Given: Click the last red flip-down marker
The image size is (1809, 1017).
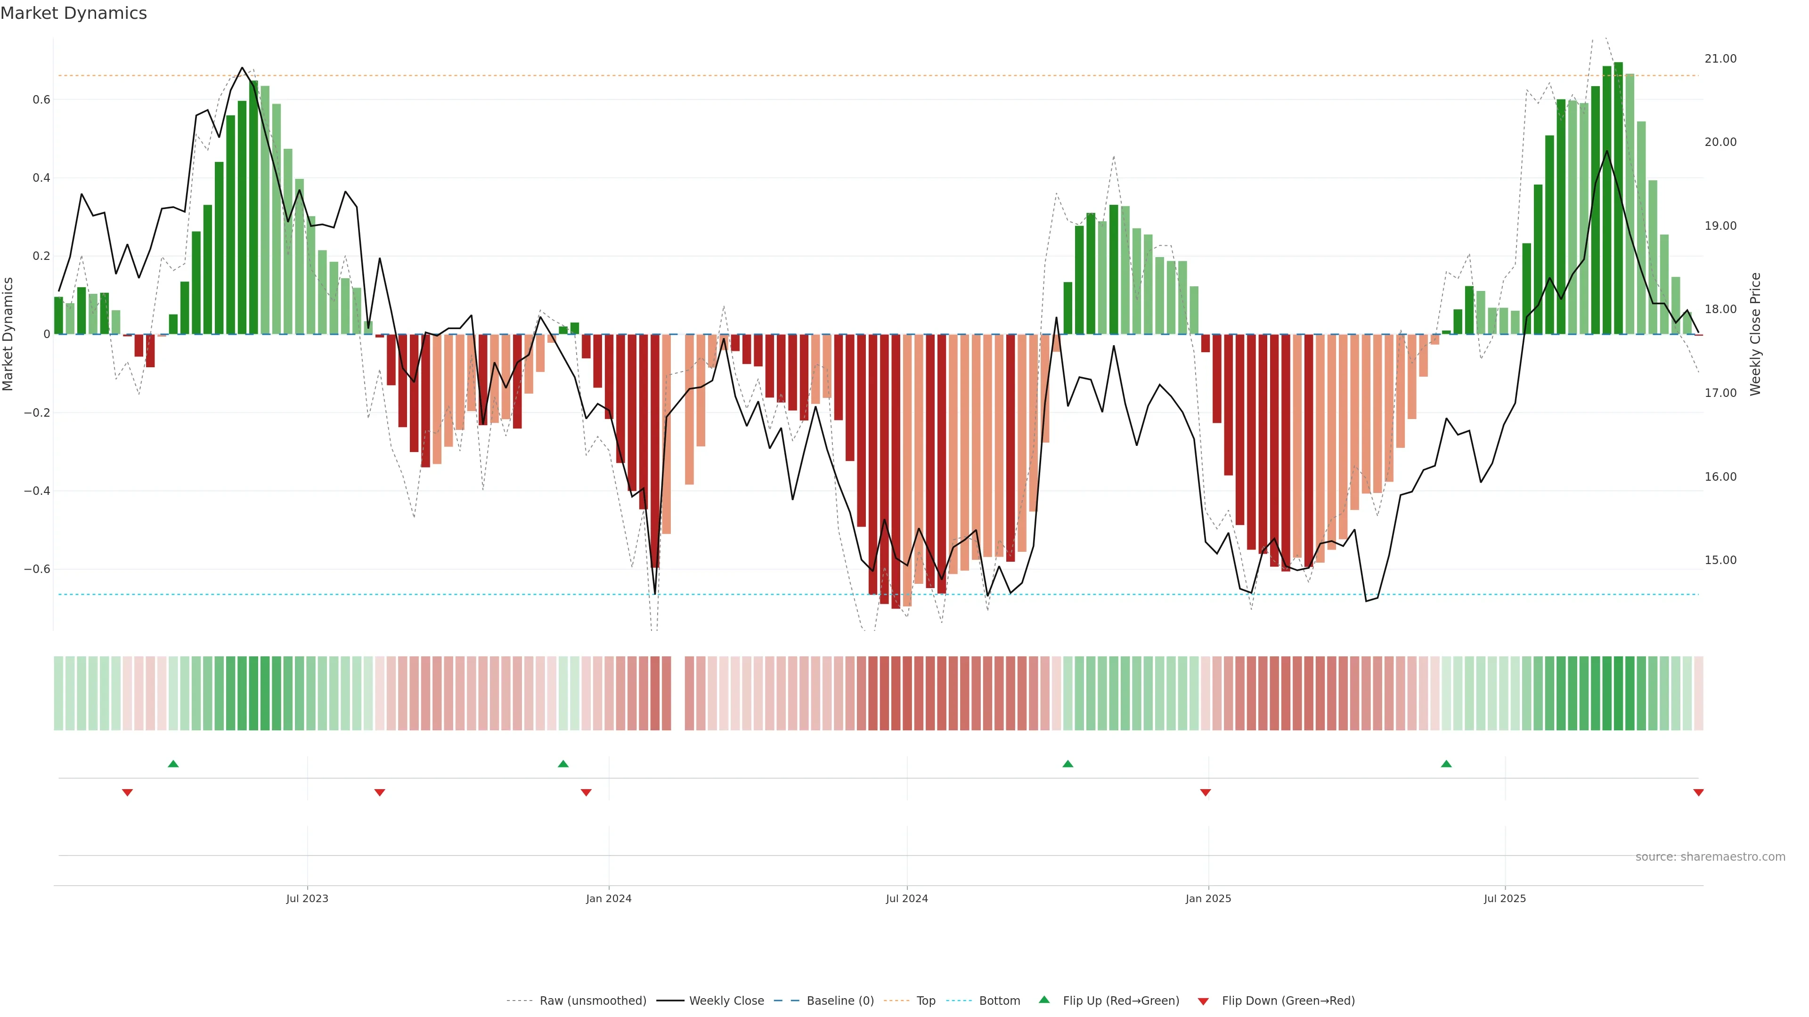Looking at the screenshot, I should (x=1698, y=792).
